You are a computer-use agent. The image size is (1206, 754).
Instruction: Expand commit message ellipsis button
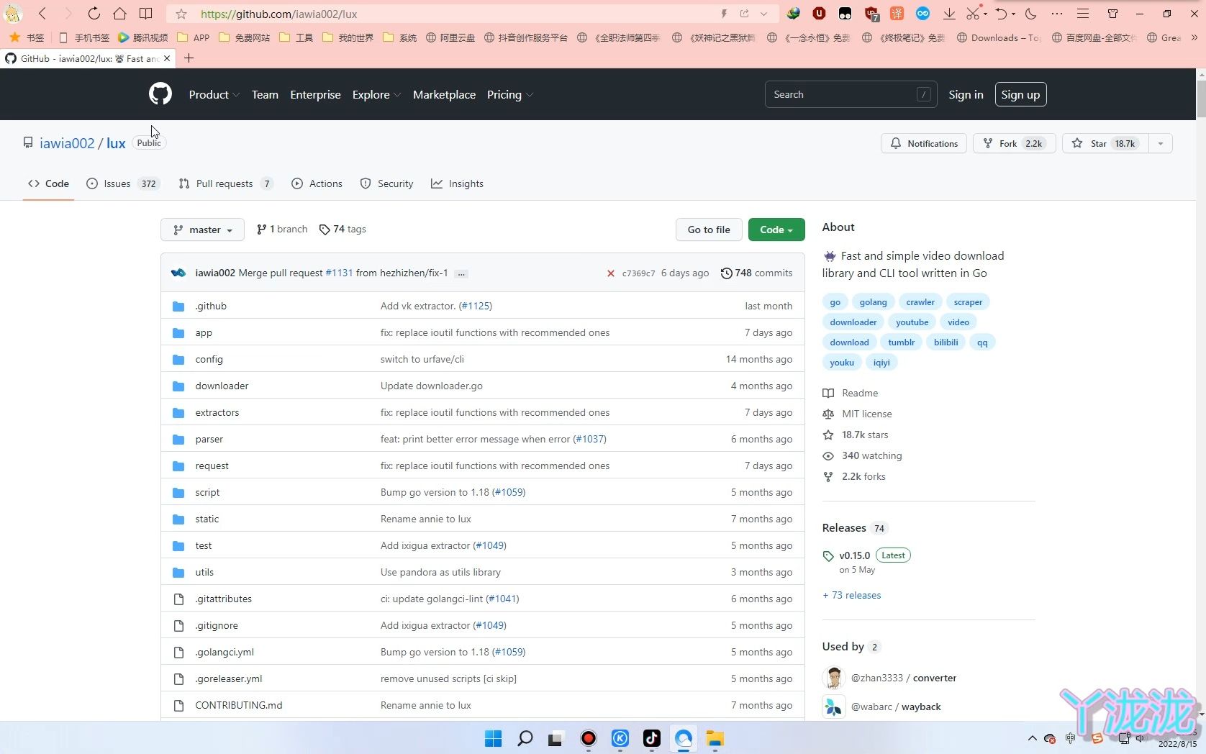coord(461,273)
